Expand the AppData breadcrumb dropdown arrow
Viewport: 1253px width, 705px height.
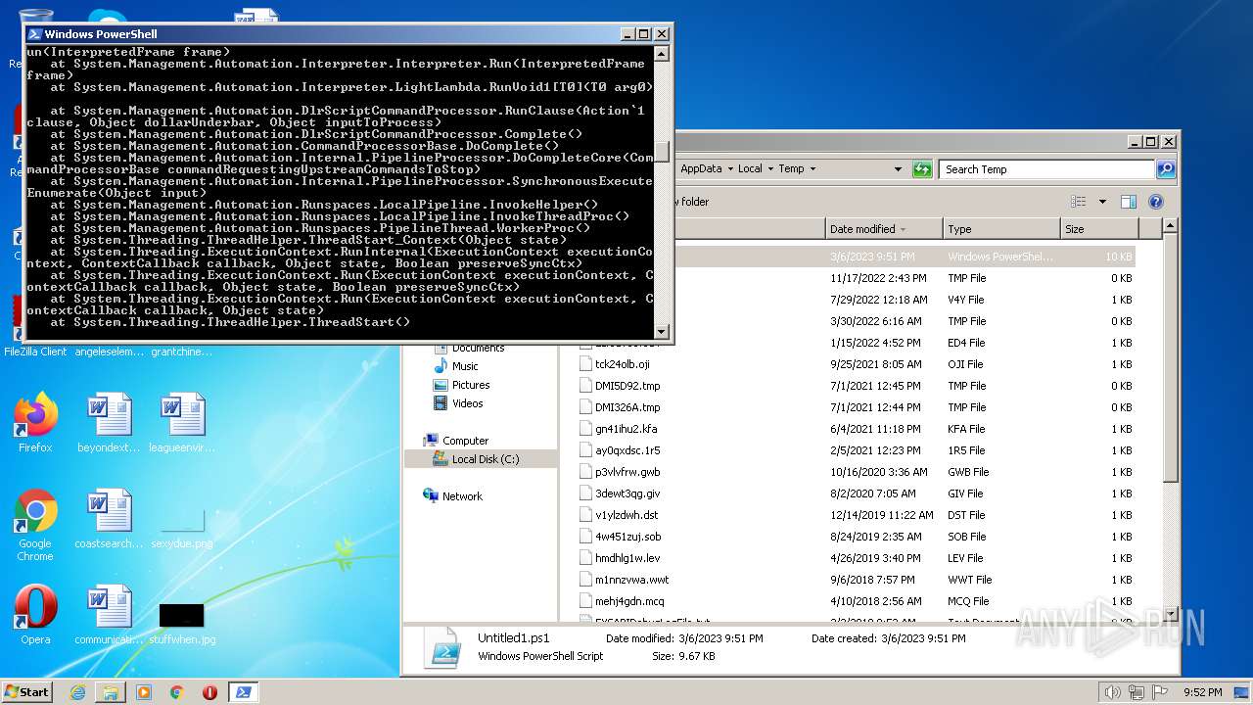[x=729, y=169]
